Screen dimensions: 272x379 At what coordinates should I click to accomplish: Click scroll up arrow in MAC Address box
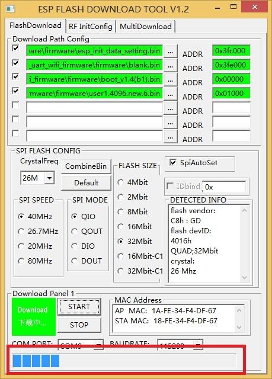239,310
